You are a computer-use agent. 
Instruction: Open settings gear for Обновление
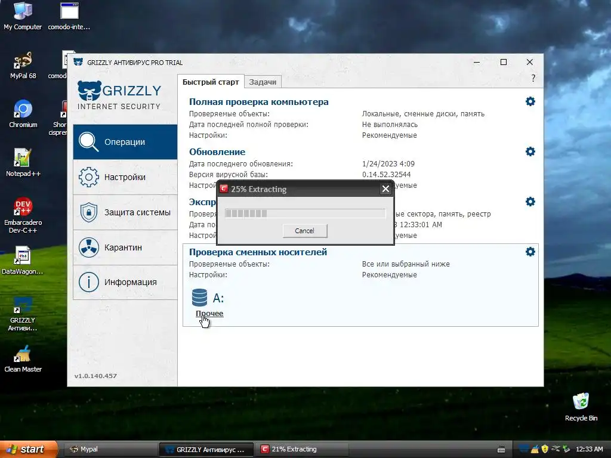click(530, 151)
